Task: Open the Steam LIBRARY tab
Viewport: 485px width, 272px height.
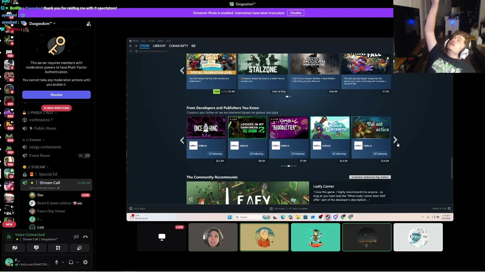Action: pyautogui.click(x=159, y=46)
